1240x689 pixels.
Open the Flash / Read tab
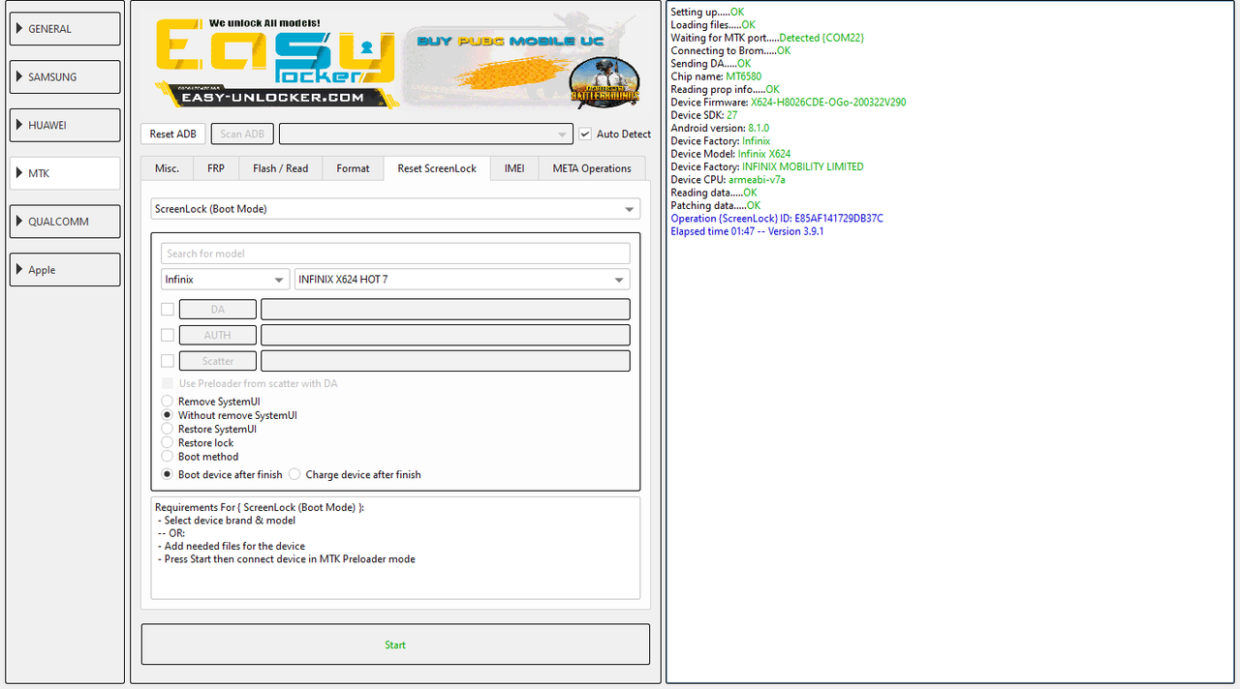(x=280, y=168)
